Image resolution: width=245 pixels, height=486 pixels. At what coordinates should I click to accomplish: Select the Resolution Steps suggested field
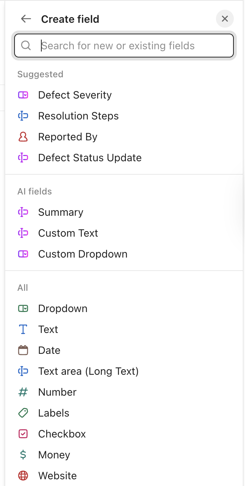pyautogui.click(x=78, y=116)
